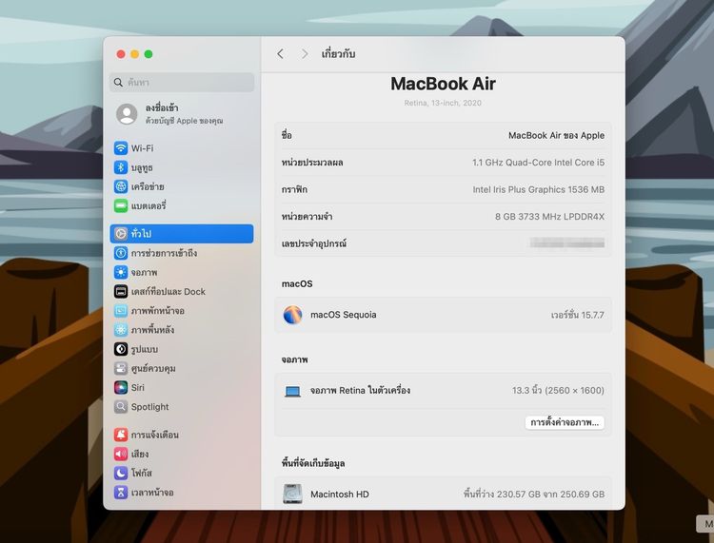Click the Retina, 13-inch, 2020 subtitle

pos(443,103)
